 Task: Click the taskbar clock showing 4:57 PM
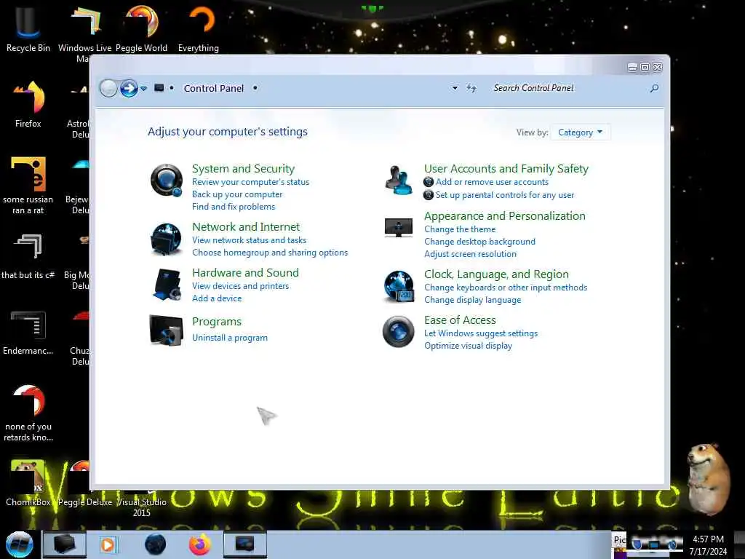708,545
